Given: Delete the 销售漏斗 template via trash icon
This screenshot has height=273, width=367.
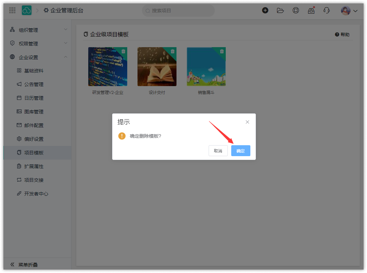Looking at the screenshot, I should 222,51.
